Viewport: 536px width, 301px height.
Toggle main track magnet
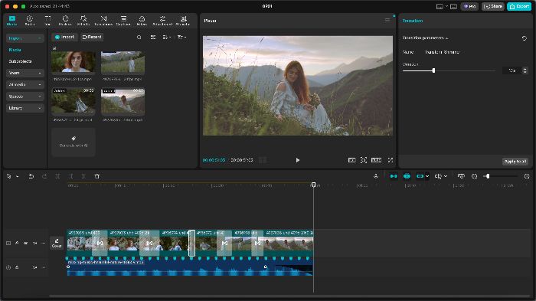click(x=394, y=176)
